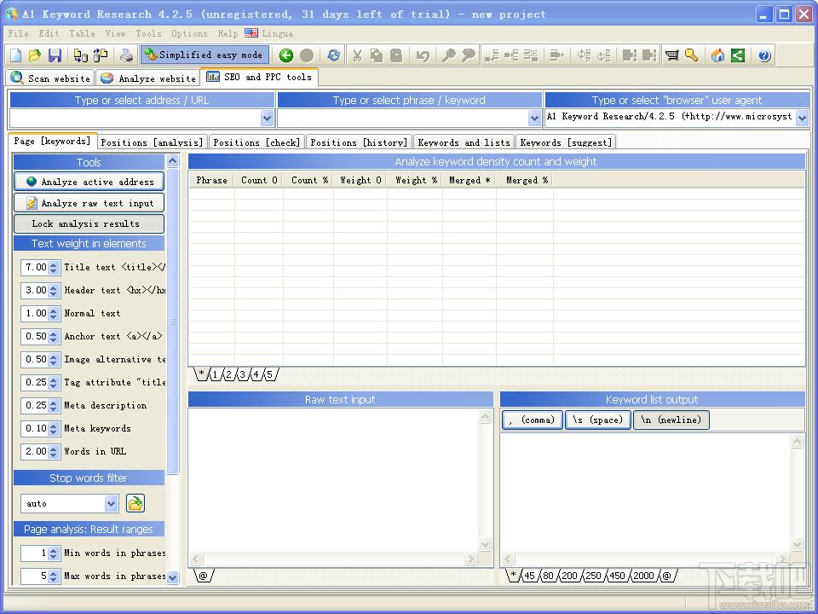Image resolution: width=818 pixels, height=614 pixels.
Task: Open the File menu
Action: (18, 33)
